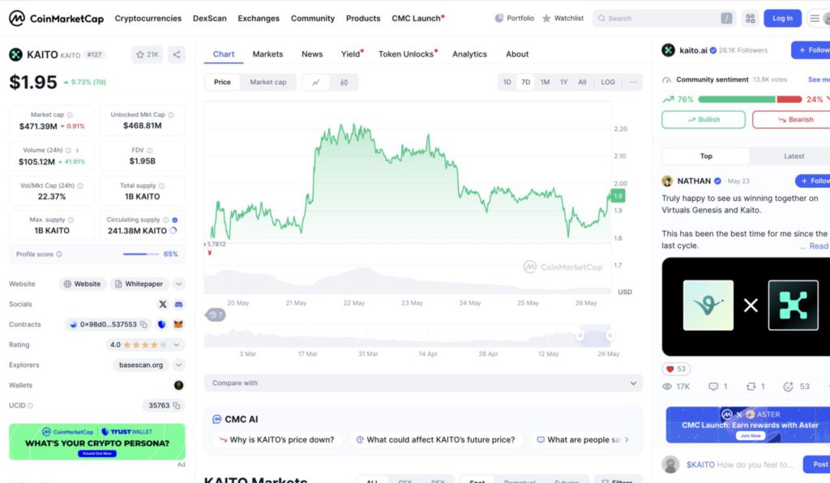Click the MetaMask fox icon

178,324
